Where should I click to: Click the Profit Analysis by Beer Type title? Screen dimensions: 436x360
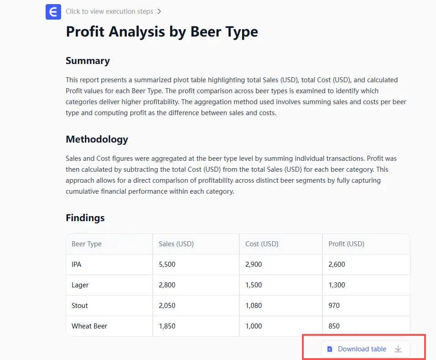(162, 32)
